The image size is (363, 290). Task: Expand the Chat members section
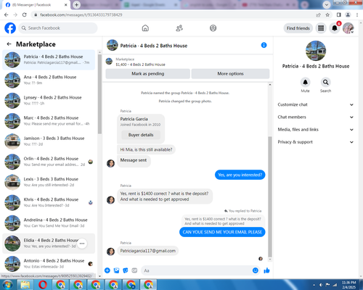[x=316, y=117]
